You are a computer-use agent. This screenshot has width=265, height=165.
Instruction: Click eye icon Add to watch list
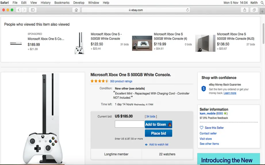146,144
